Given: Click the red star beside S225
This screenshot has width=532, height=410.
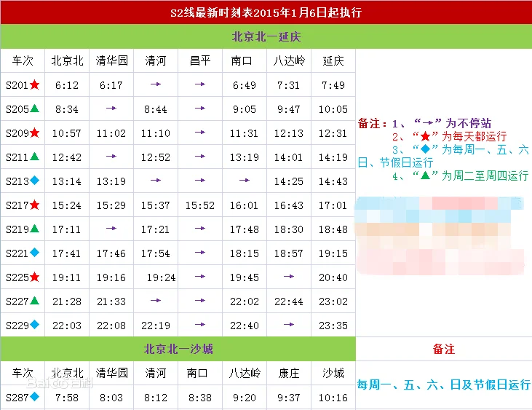Looking at the screenshot, I should coord(35,277).
